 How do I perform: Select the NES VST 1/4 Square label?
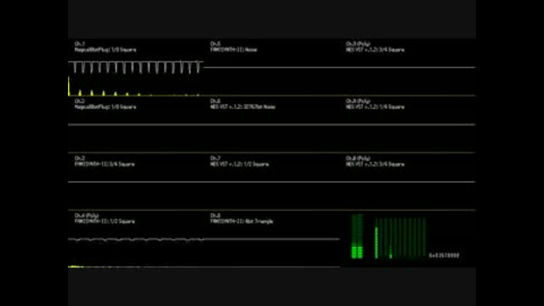coord(375,107)
